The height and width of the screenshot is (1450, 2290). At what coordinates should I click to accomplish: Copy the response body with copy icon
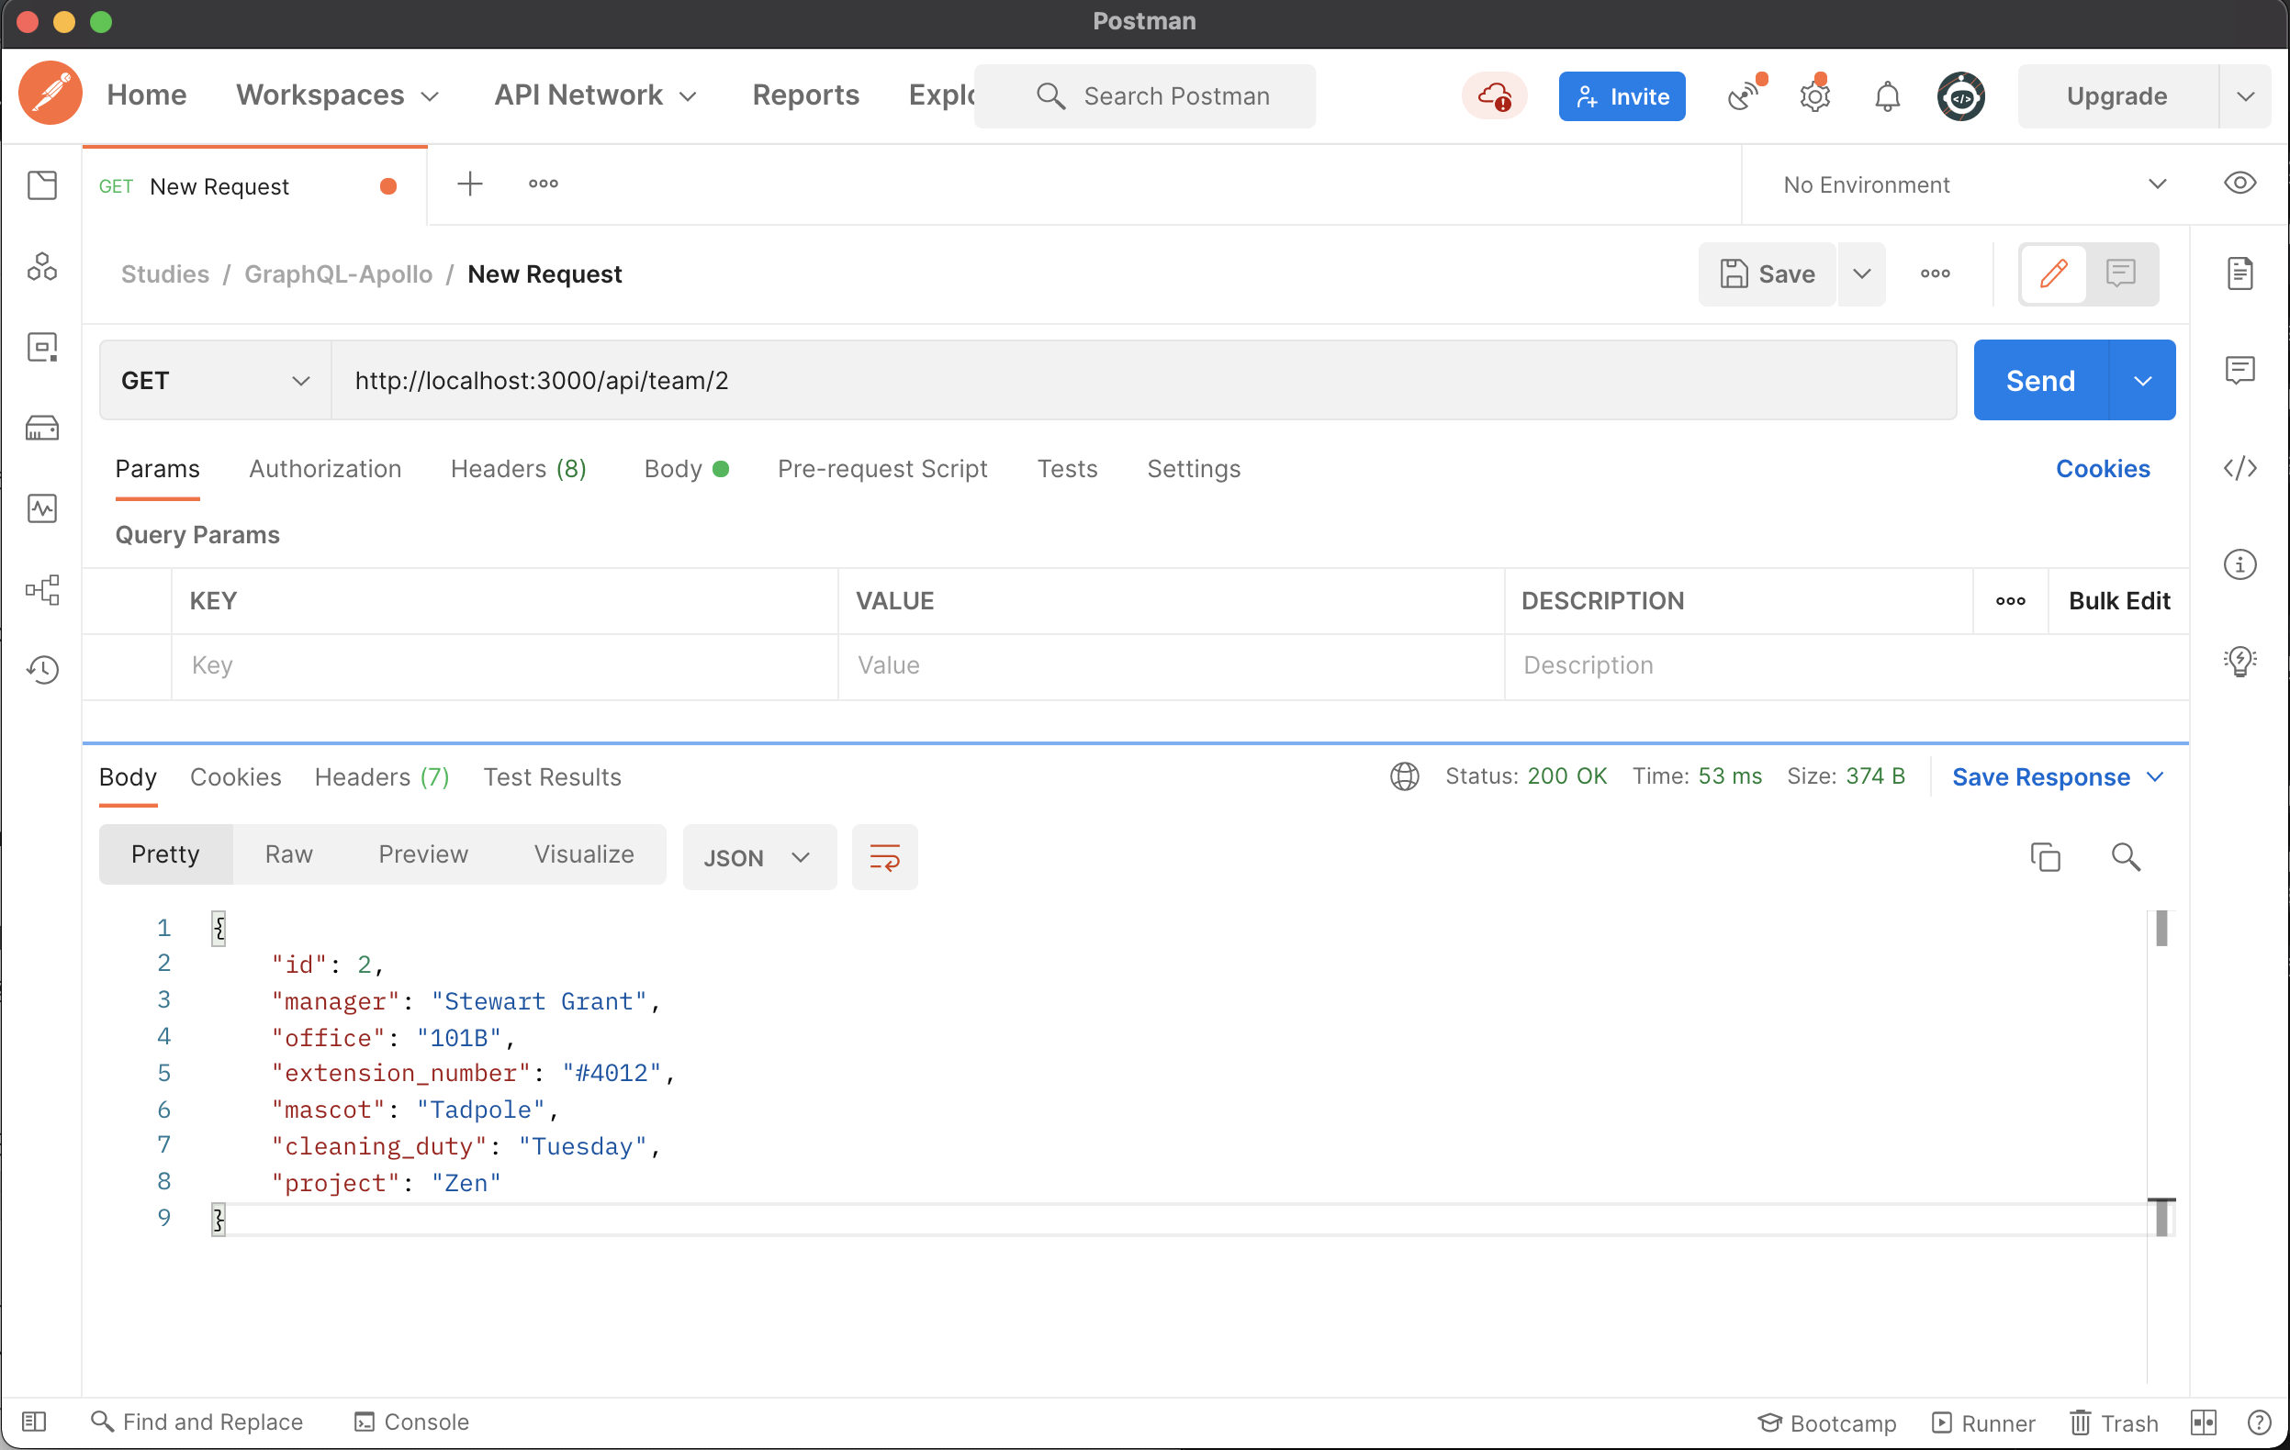(2045, 857)
